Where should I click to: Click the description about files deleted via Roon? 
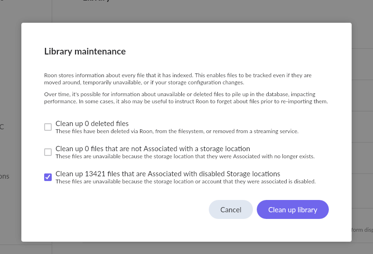pos(177,131)
